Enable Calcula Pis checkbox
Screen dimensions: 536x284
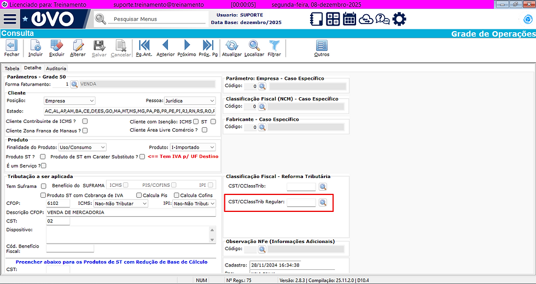(x=139, y=196)
